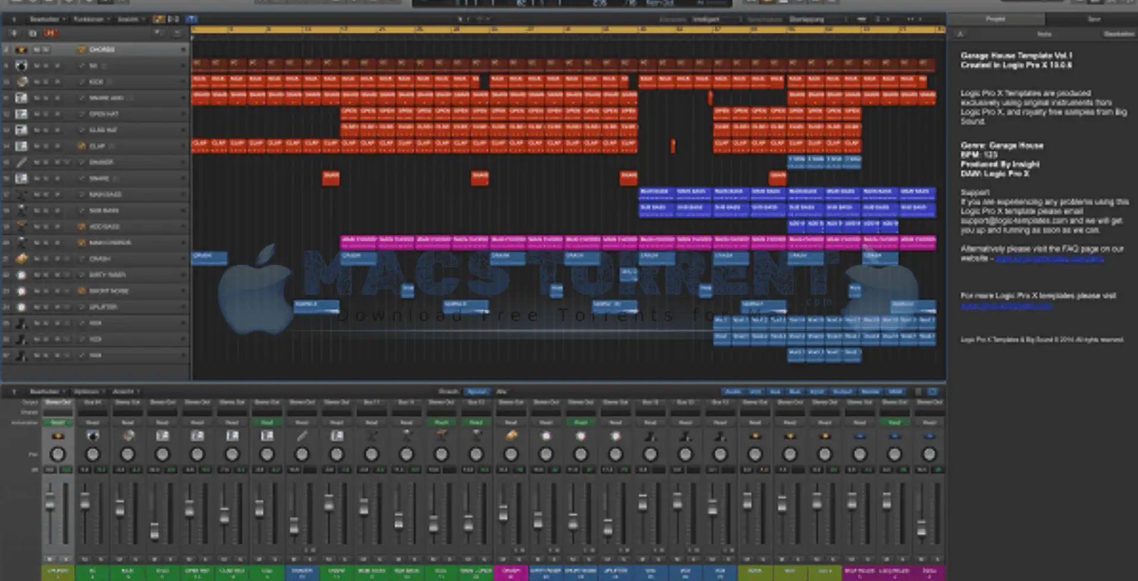Select the first KICK region in arrangement

[x=200, y=82]
